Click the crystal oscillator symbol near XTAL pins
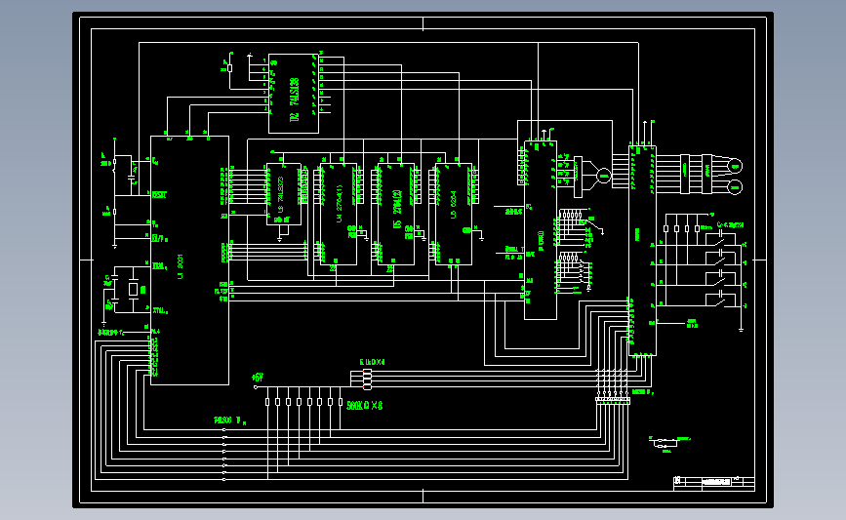 pyautogui.click(x=134, y=289)
